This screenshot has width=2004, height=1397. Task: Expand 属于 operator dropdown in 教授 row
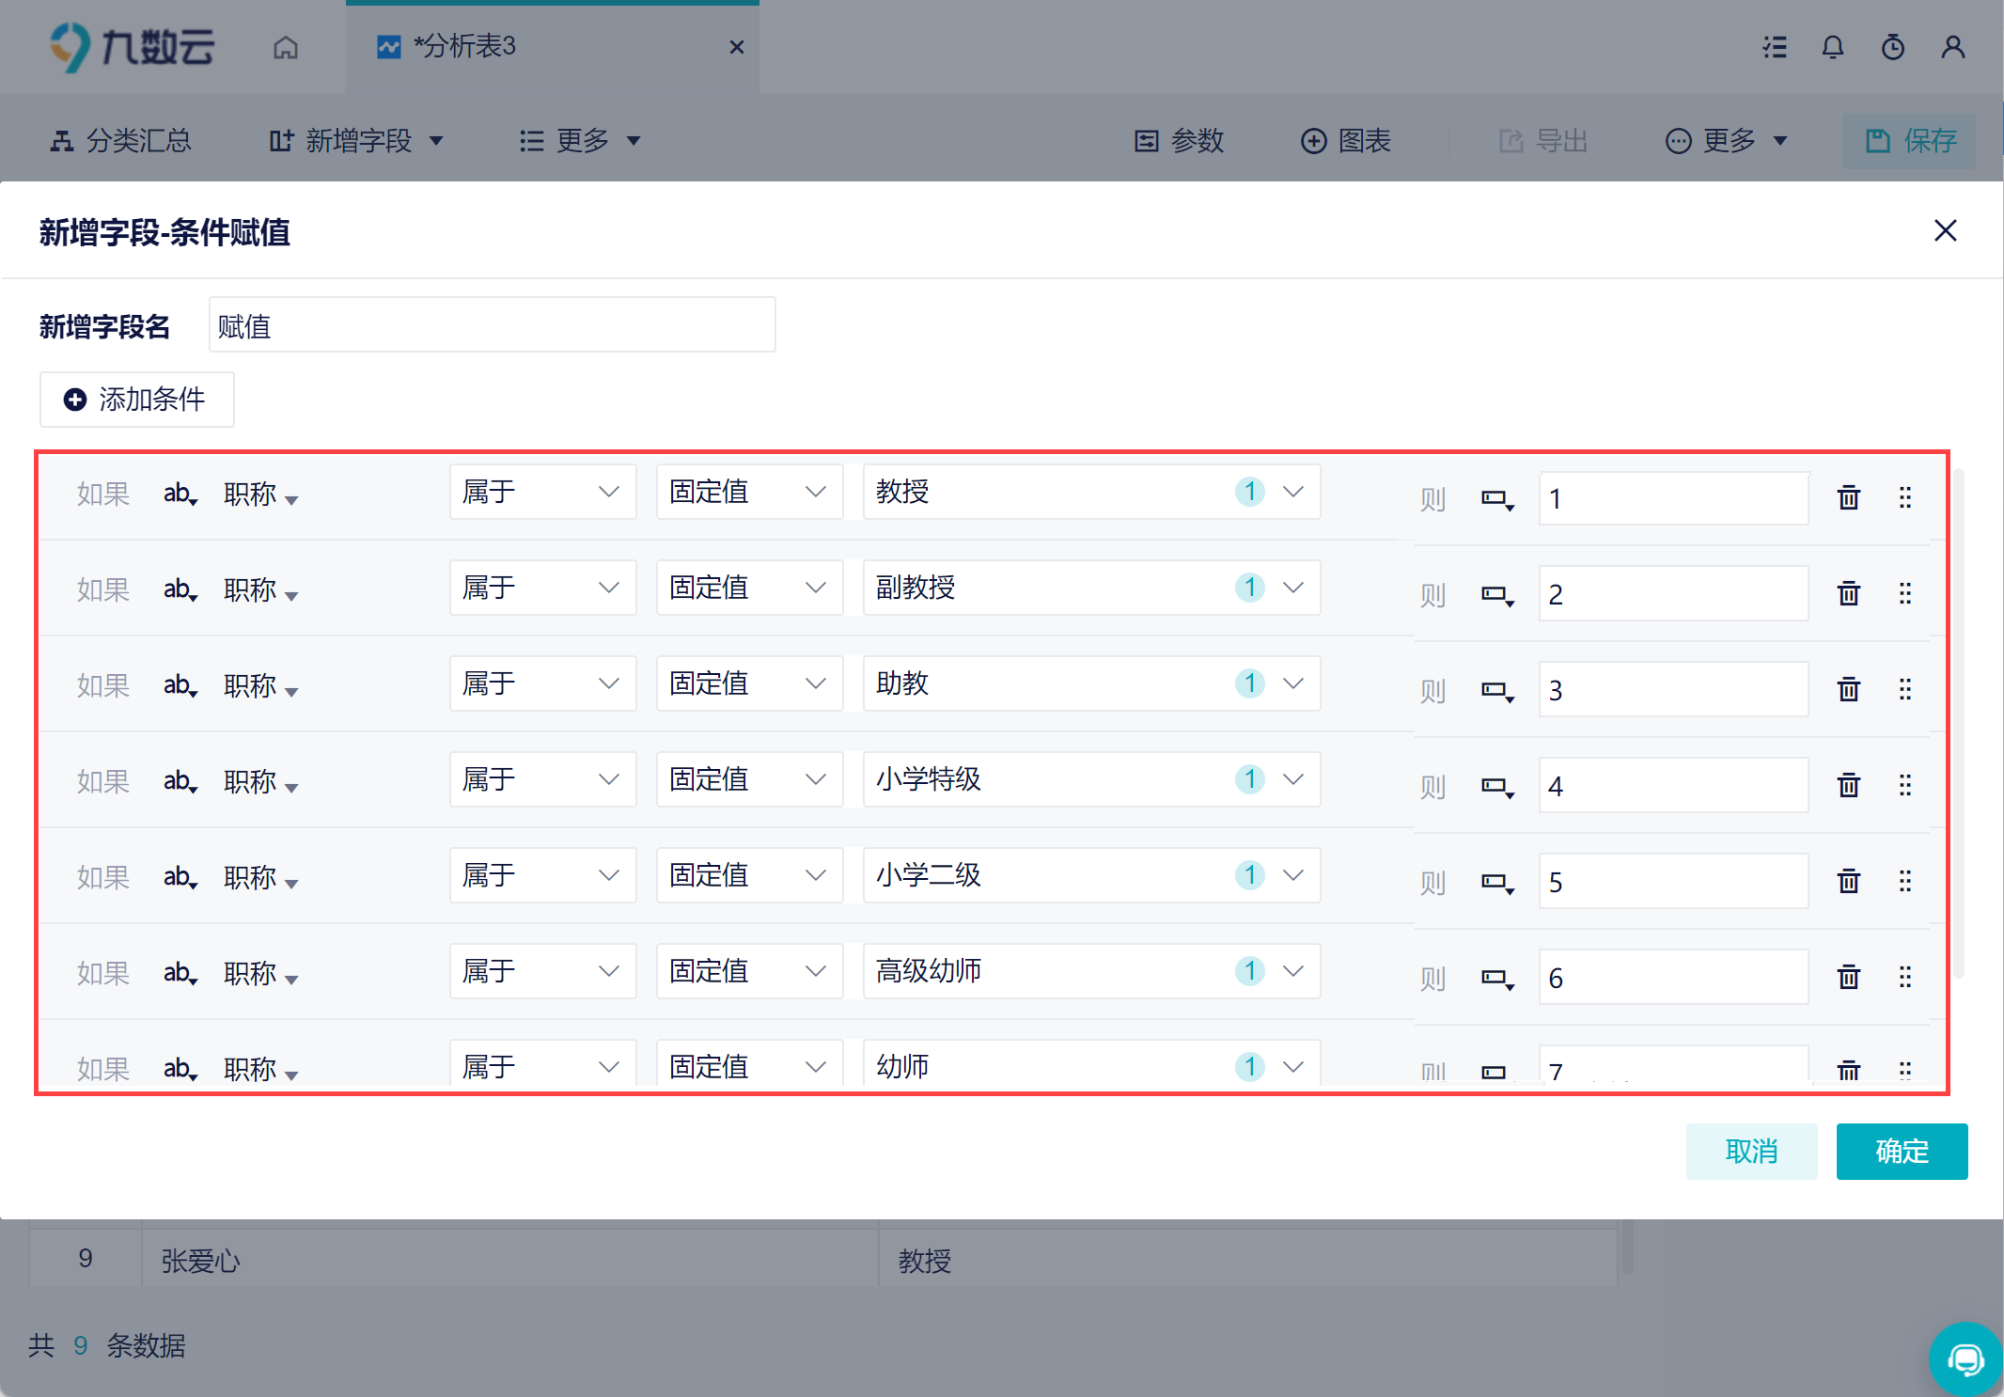click(542, 492)
